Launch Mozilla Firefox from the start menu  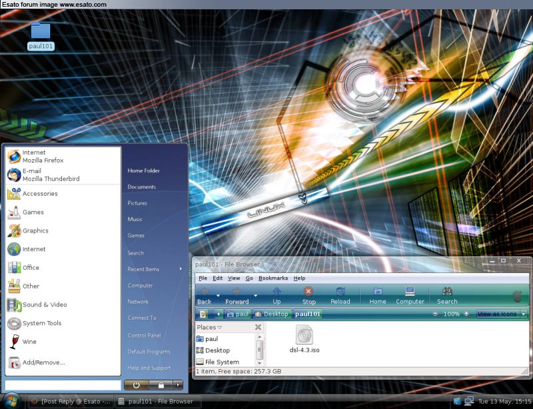pyautogui.click(x=63, y=157)
